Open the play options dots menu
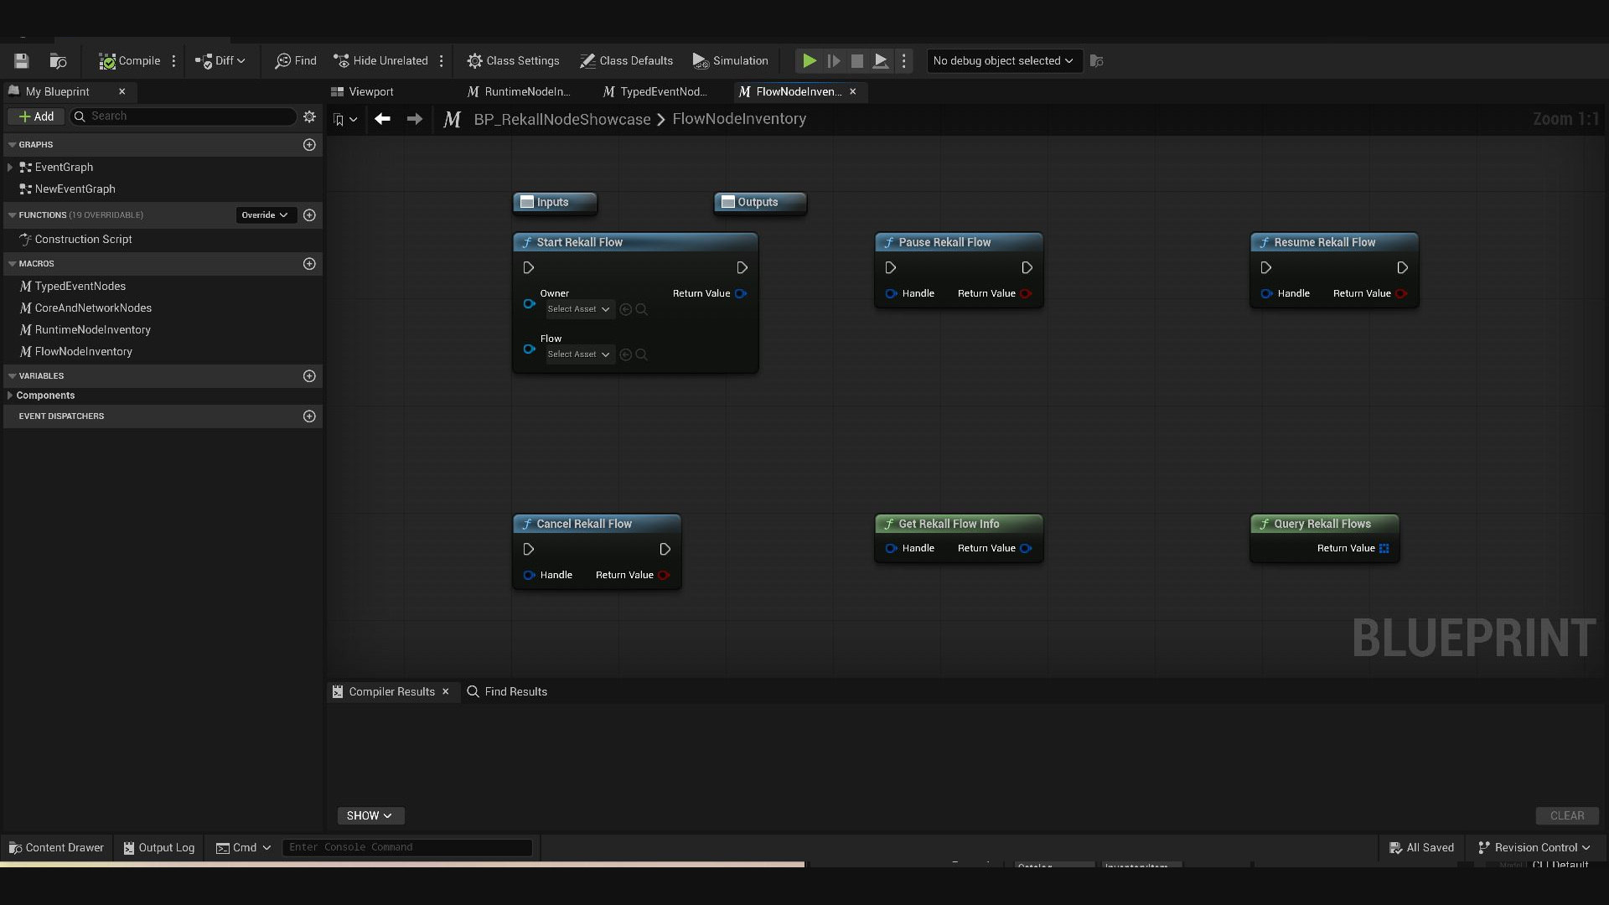This screenshot has height=905, width=1609. click(903, 60)
